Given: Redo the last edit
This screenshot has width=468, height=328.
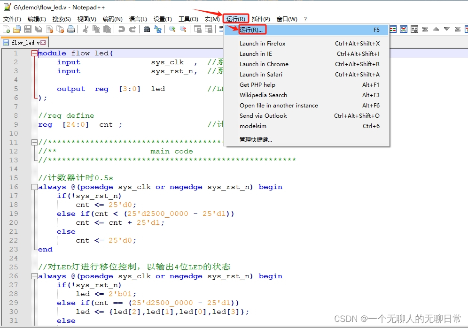Looking at the screenshot, I should (132, 29).
